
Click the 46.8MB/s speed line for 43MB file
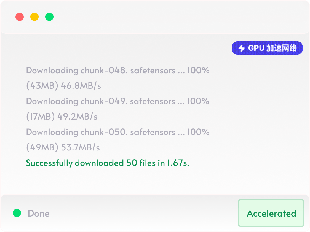pyautogui.click(x=63, y=86)
